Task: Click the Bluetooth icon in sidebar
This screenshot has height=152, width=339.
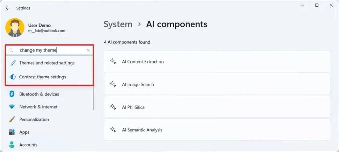Action: [12, 94]
